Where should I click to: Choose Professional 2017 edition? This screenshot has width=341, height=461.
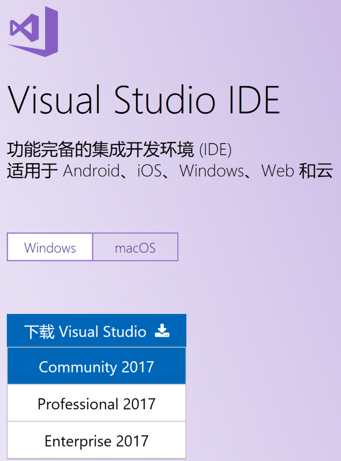click(97, 403)
